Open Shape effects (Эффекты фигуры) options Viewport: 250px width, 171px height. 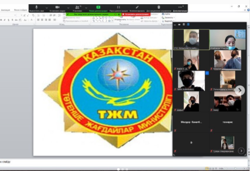pyautogui.click(x=149, y=21)
